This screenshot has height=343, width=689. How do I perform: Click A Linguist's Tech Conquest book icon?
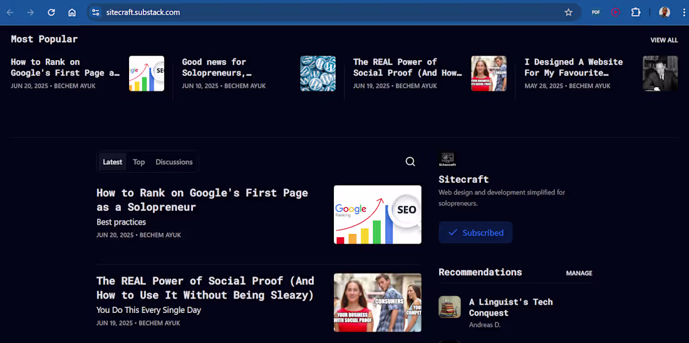click(x=450, y=307)
